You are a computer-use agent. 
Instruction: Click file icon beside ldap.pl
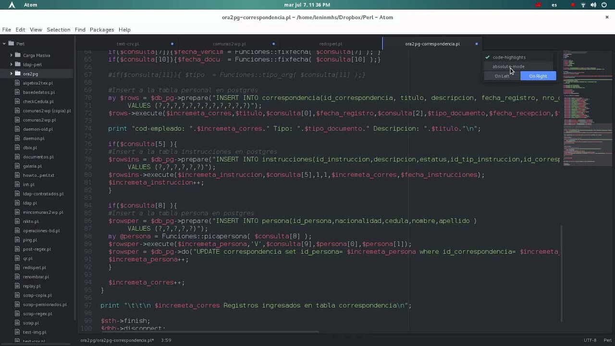point(18,203)
